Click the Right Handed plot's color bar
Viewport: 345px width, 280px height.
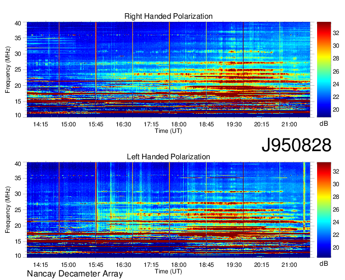pos(324,69)
